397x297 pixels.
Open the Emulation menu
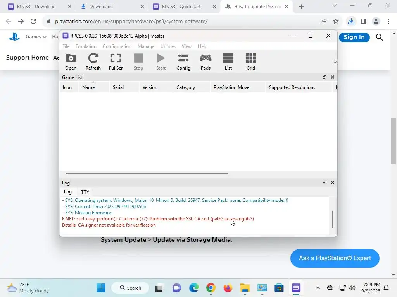[x=86, y=46]
